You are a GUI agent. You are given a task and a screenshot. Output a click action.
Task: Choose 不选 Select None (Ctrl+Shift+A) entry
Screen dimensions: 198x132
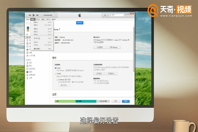(x=42, y=45)
